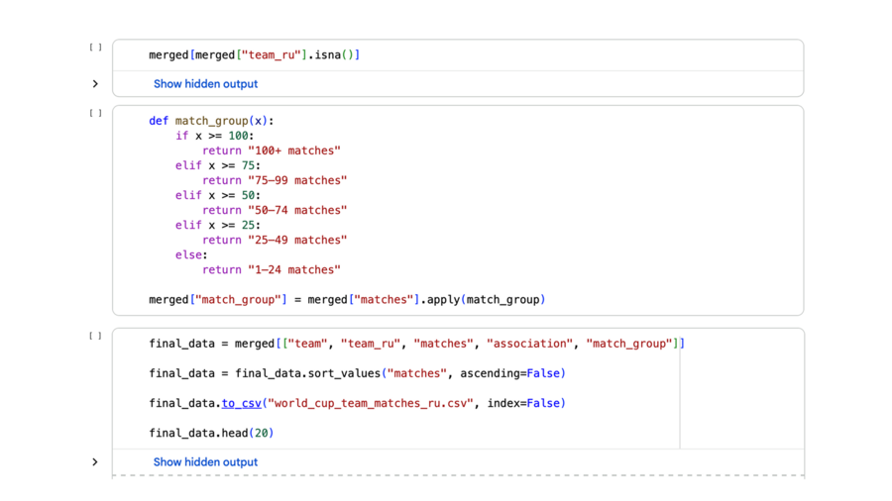Expand hidden output of isna cell
The height and width of the screenshot is (501, 892).
pyautogui.click(x=95, y=84)
